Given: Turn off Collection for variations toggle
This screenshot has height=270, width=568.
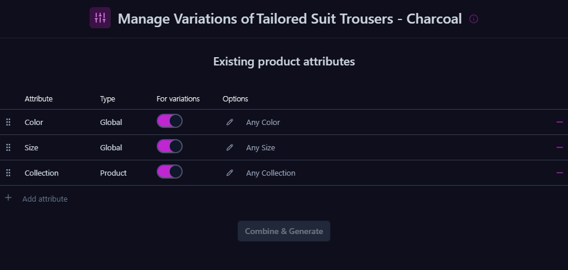Looking at the screenshot, I should (170, 172).
